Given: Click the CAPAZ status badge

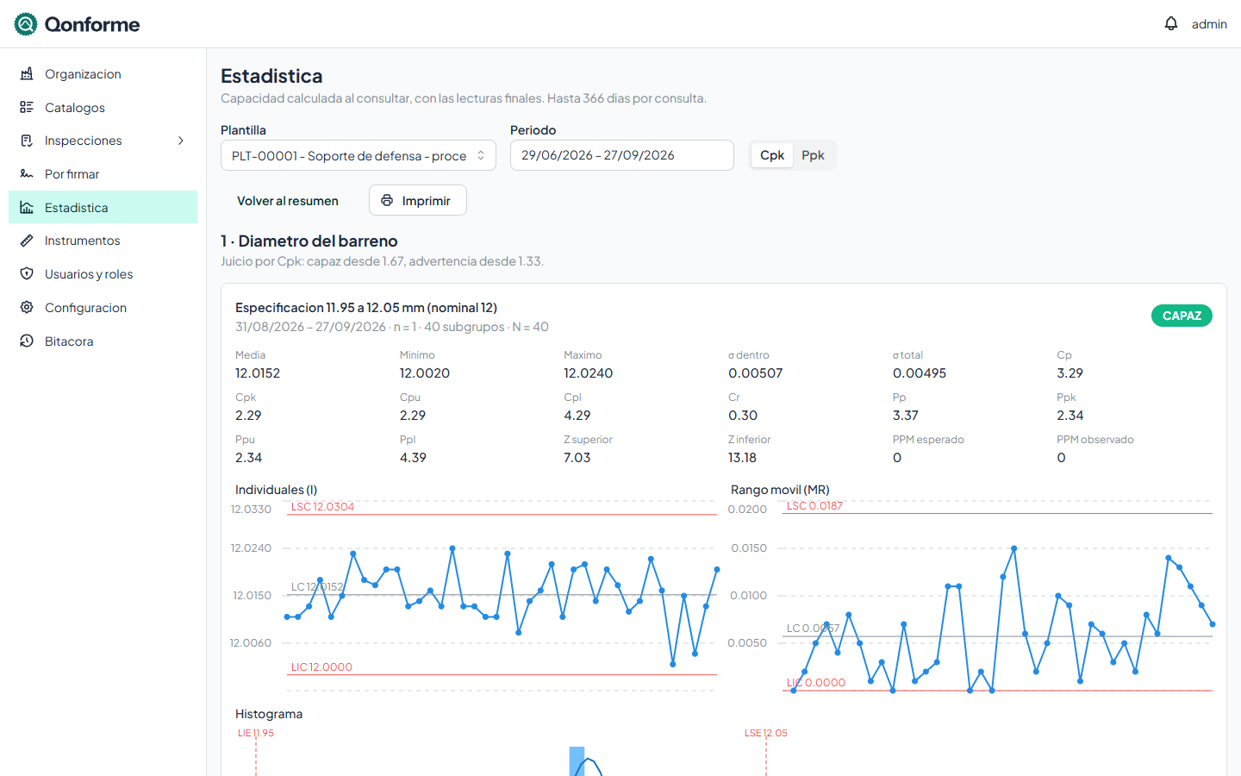Looking at the screenshot, I should point(1182,316).
